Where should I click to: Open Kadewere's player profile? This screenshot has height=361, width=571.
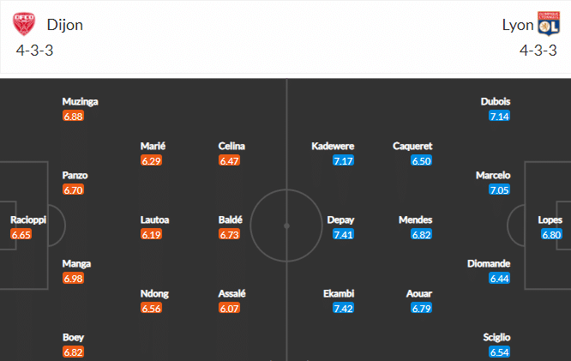[x=333, y=146]
